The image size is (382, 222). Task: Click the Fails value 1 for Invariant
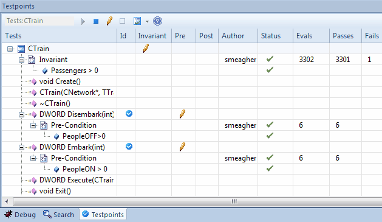[x=369, y=60]
